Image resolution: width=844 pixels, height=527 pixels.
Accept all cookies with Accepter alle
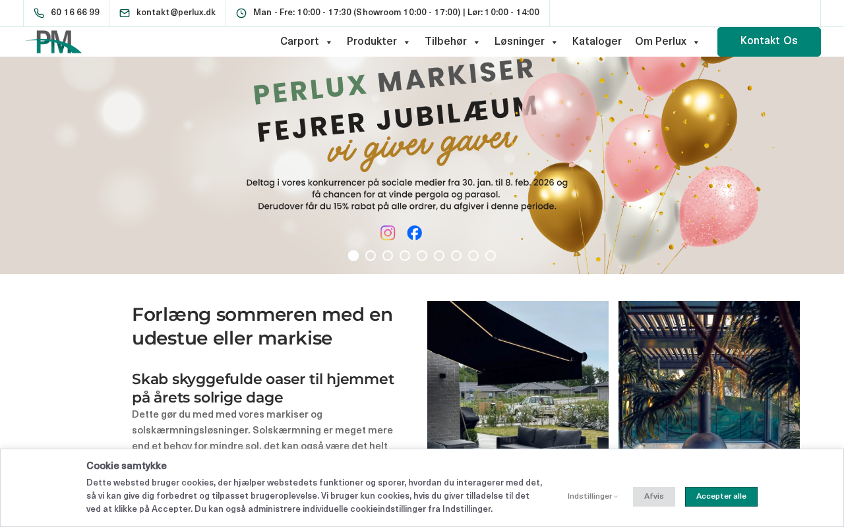click(721, 497)
